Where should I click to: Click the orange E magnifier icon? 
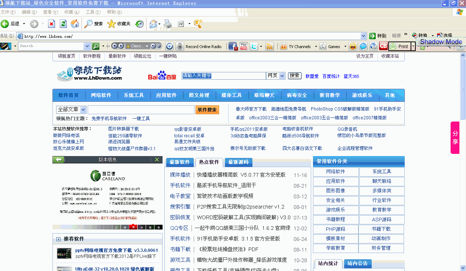(198, 24)
